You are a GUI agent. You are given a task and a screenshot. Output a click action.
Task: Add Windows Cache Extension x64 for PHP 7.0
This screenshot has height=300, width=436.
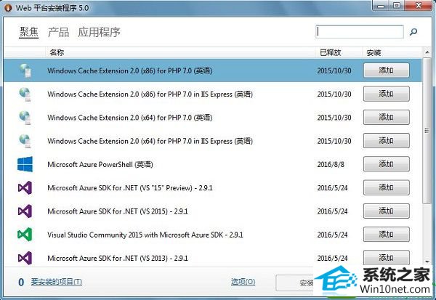[x=387, y=118]
